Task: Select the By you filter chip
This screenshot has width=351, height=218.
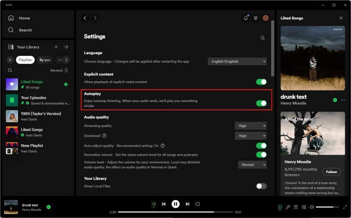Action: click(45, 60)
